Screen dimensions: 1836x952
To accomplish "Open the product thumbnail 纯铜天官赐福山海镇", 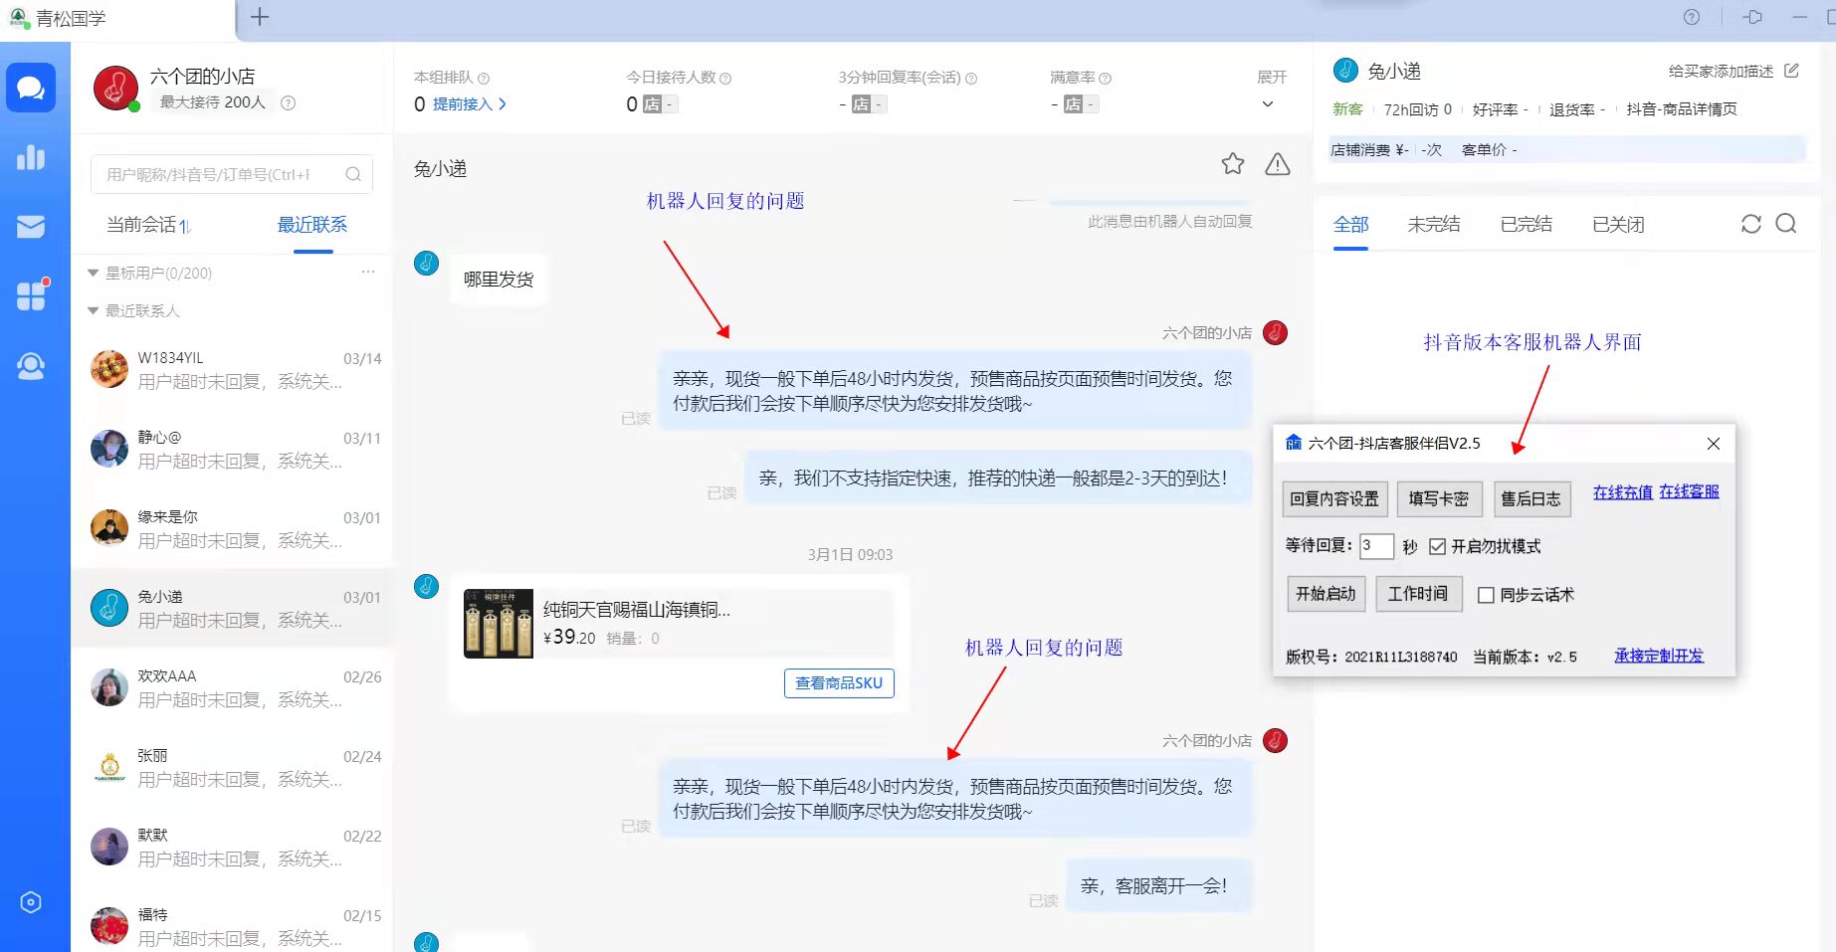I will [x=498, y=624].
